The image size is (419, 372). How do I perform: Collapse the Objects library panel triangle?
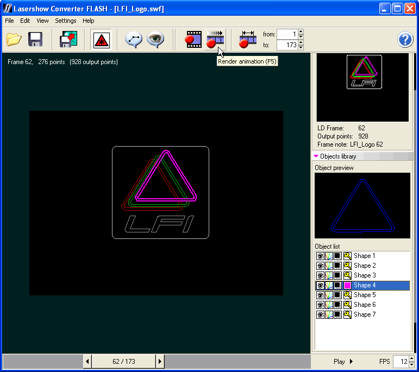[316, 156]
